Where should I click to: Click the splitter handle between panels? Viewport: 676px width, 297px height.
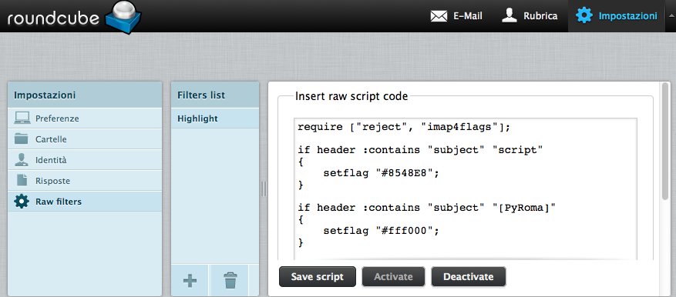click(x=264, y=189)
